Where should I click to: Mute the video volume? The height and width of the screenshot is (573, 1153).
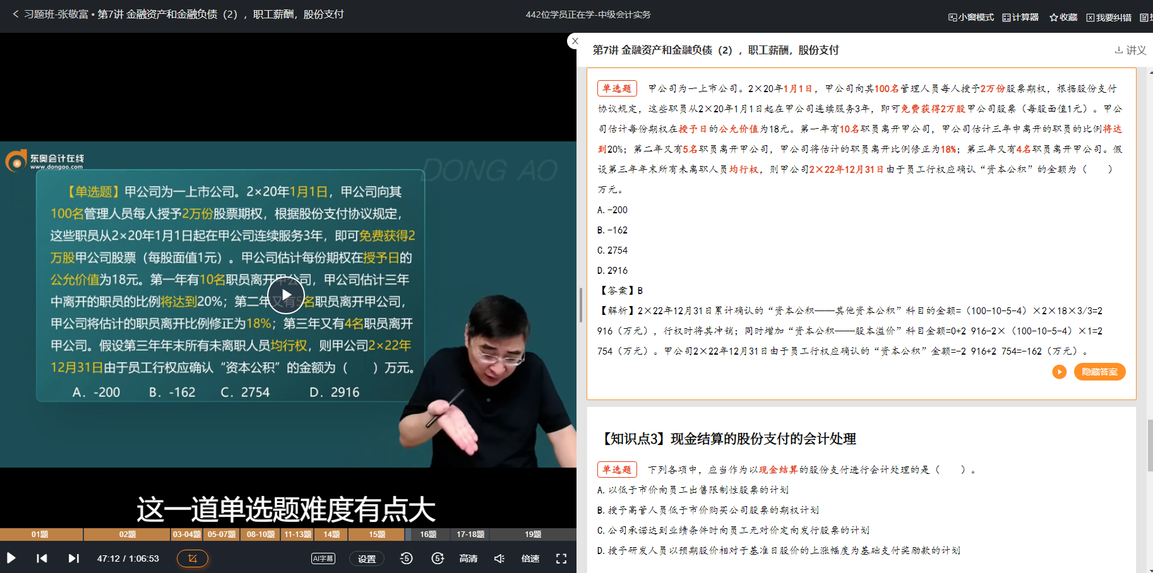coord(499,558)
